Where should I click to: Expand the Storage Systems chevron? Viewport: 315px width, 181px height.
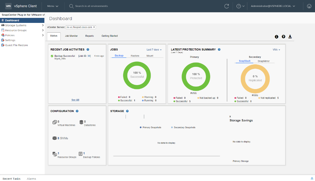[x=43, y=25]
